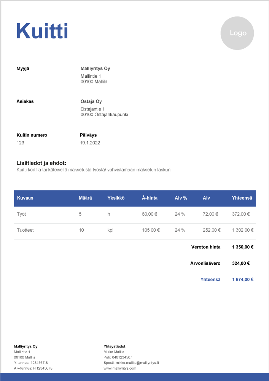Select the Ostaja Oy customer name
The image size is (269, 381).
[x=91, y=101]
